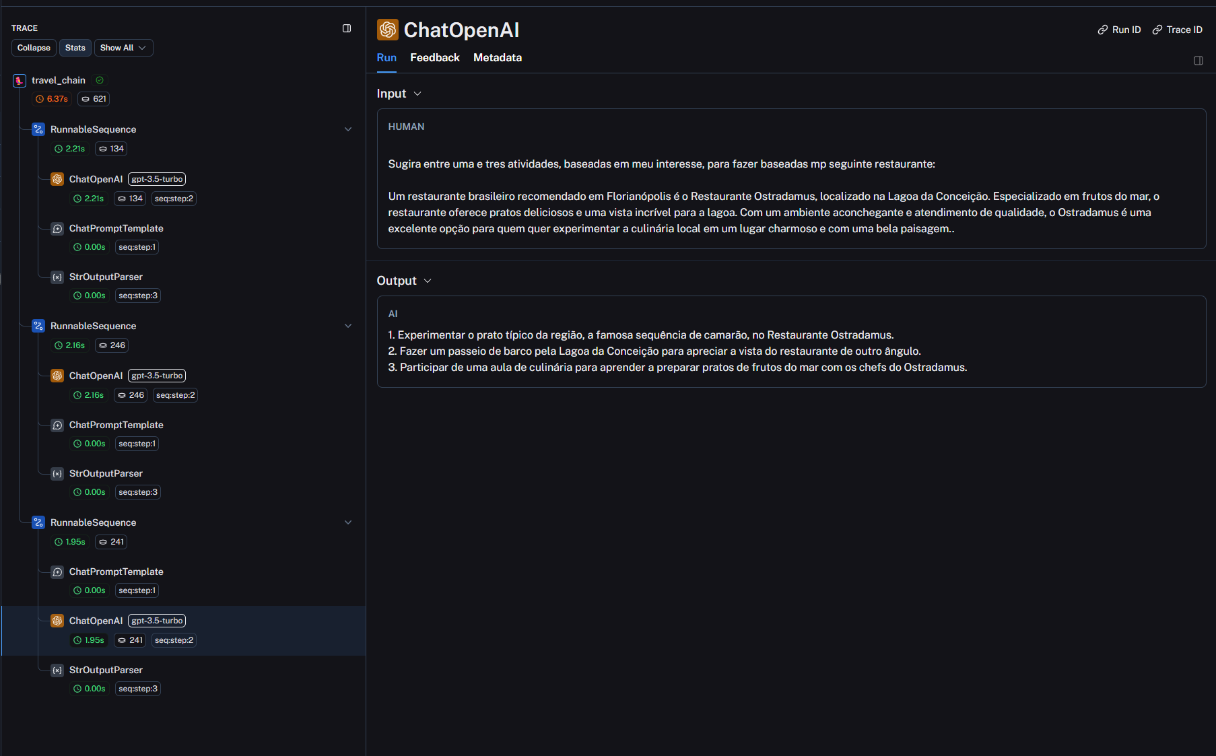The height and width of the screenshot is (756, 1216).
Task: Switch to the Run tab
Action: (x=386, y=58)
